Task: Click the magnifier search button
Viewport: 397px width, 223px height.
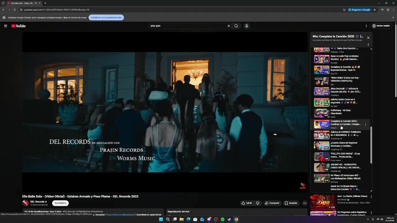Action: click(x=236, y=26)
